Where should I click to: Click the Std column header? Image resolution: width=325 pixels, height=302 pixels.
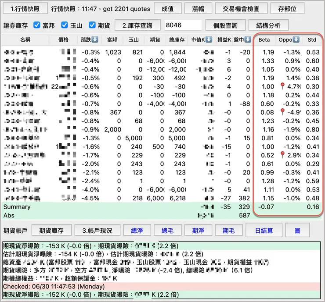[x=312, y=39]
